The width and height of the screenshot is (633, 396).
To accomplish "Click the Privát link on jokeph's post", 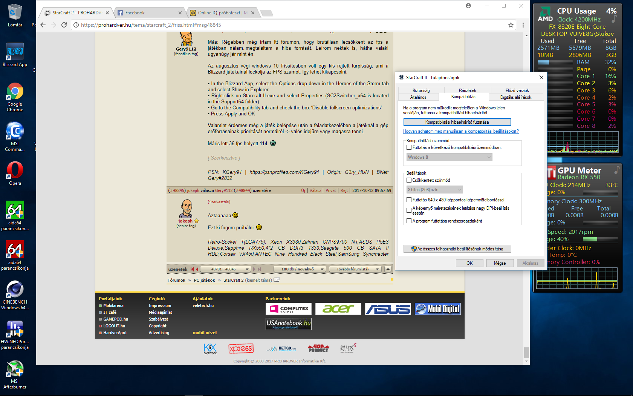I will coord(331,190).
